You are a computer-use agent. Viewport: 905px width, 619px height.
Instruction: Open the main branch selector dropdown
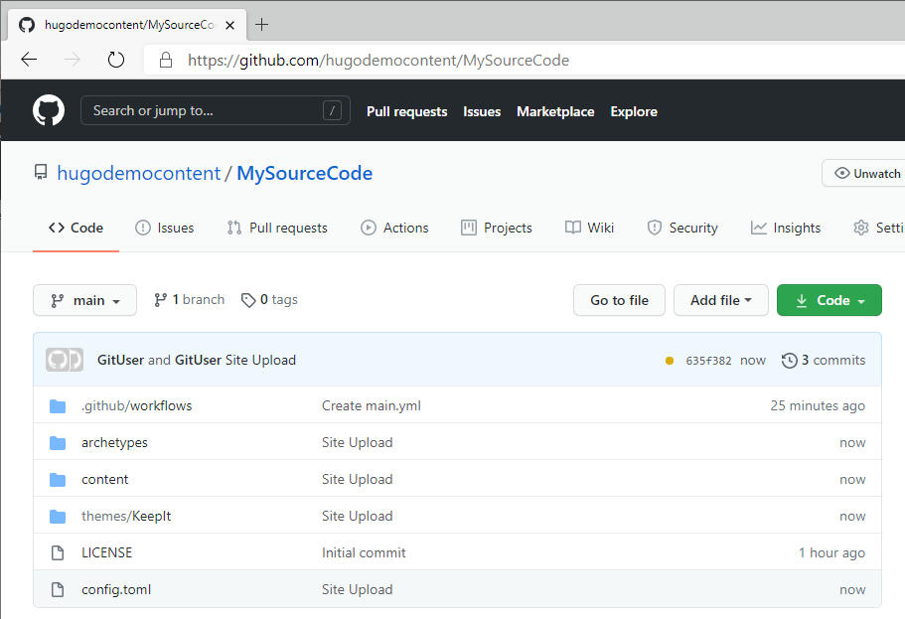click(84, 299)
